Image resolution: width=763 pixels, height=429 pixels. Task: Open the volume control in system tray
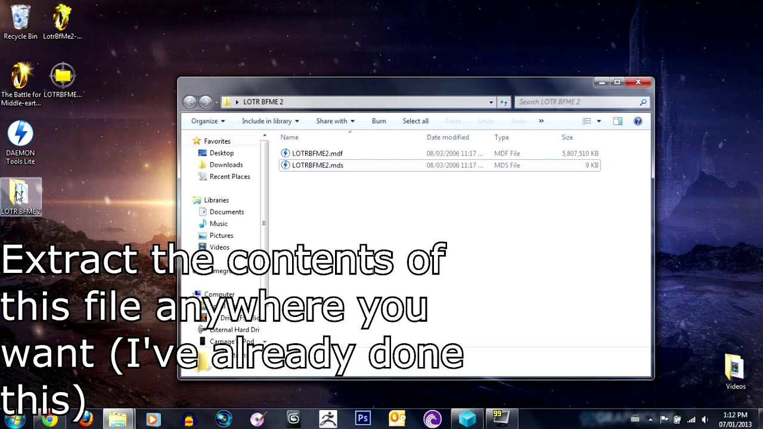coord(705,419)
